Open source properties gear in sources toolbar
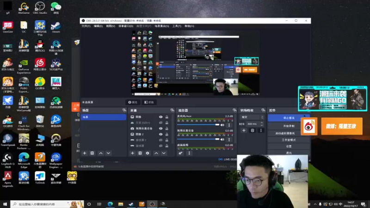370x208 pixels. tap(148, 153)
